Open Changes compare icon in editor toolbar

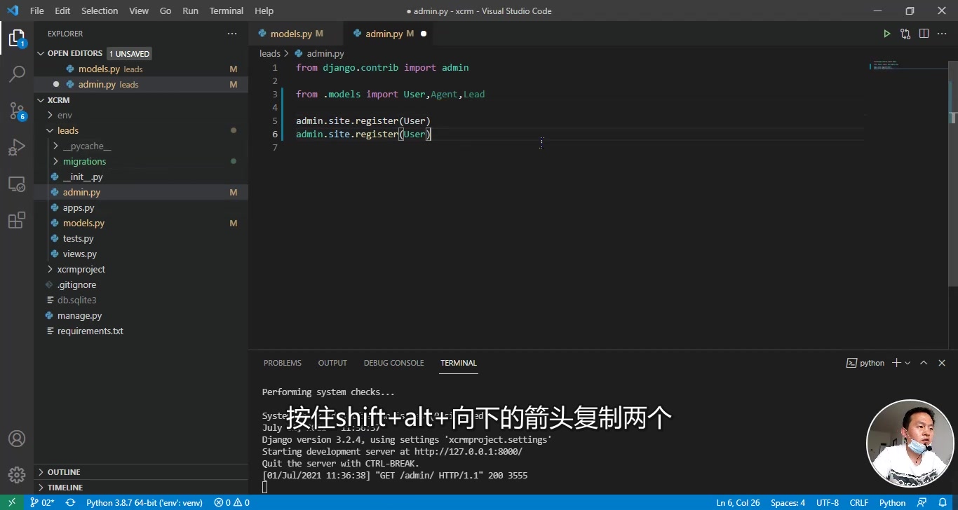(x=905, y=34)
